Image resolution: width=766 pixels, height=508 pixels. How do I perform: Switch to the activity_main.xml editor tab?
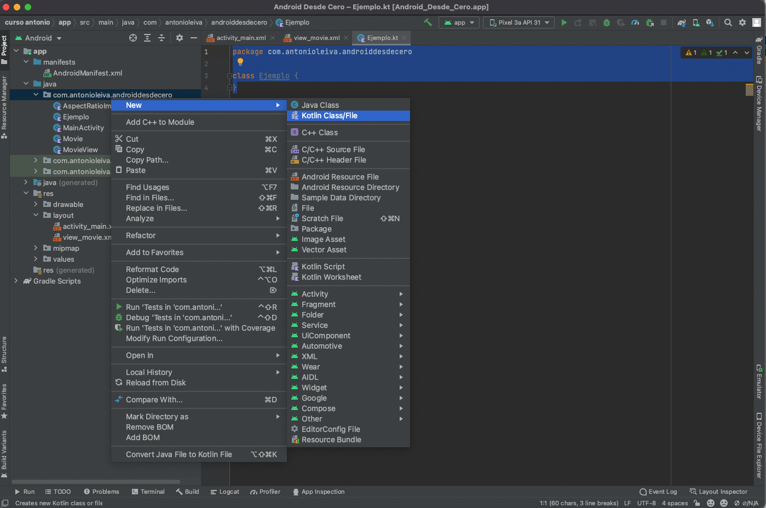click(241, 38)
